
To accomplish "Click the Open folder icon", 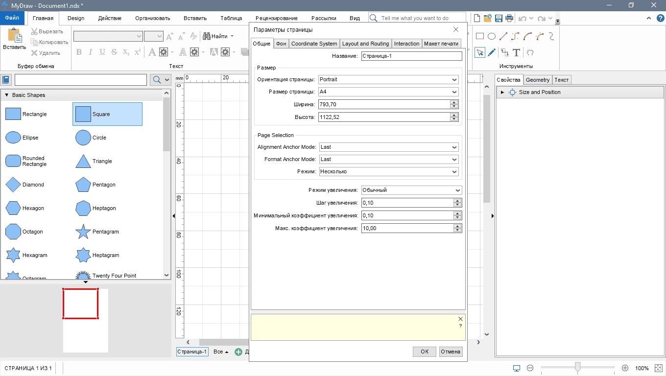I will pyautogui.click(x=487, y=18).
